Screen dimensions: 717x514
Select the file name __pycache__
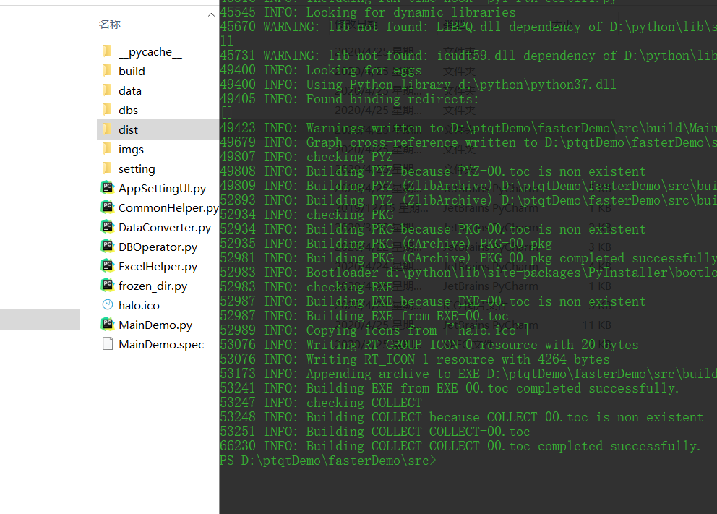pos(150,52)
